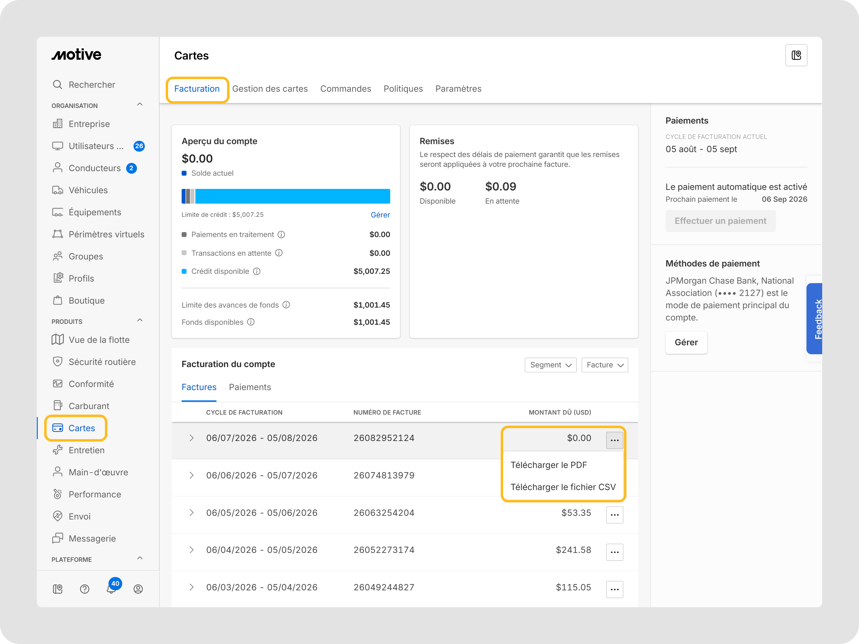Open the Groupes people icon
859x644 pixels.
point(57,257)
